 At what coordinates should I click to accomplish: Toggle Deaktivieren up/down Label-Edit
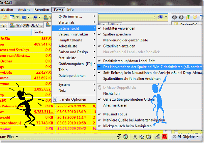tap(150, 61)
